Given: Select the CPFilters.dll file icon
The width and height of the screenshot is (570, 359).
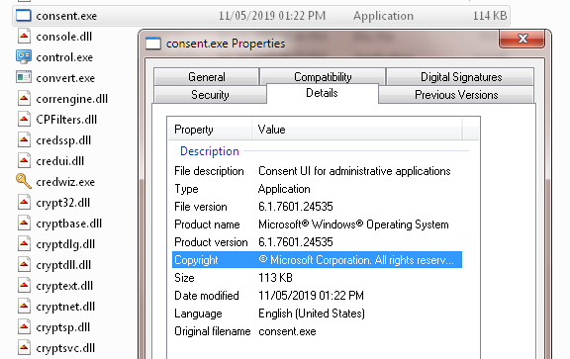Looking at the screenshot, I should (24, 120).
